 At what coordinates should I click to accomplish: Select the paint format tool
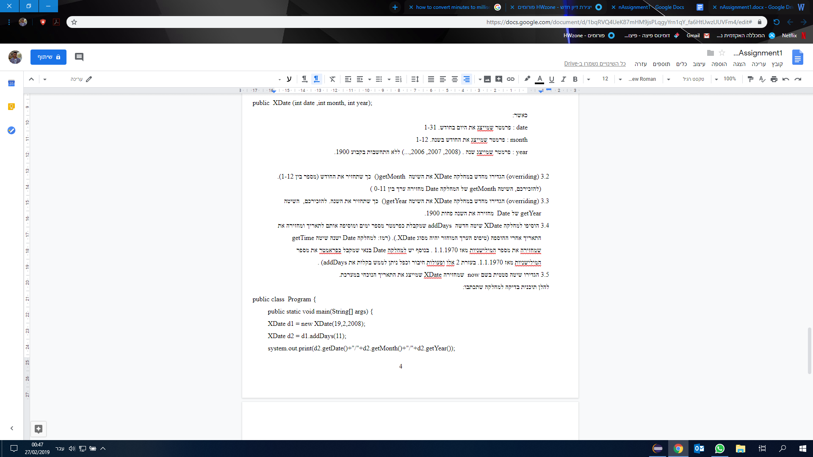point(750,79)
